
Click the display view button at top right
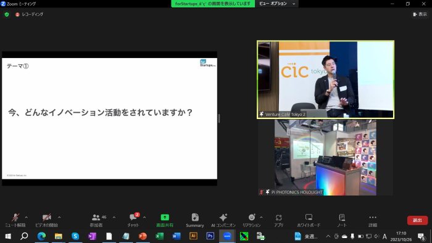click(x=420, y=14)
